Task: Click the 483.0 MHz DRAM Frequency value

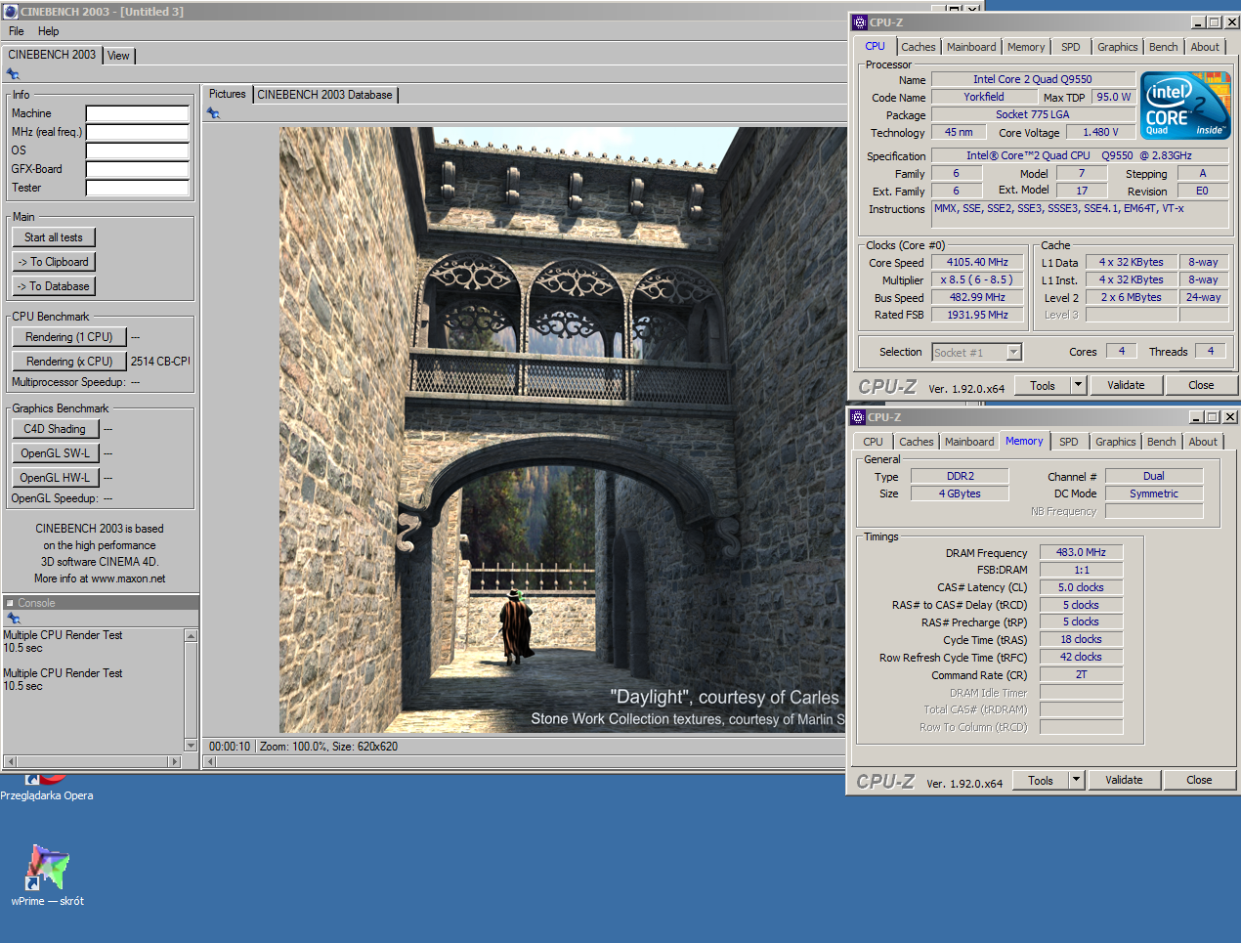Action: 1081,552
